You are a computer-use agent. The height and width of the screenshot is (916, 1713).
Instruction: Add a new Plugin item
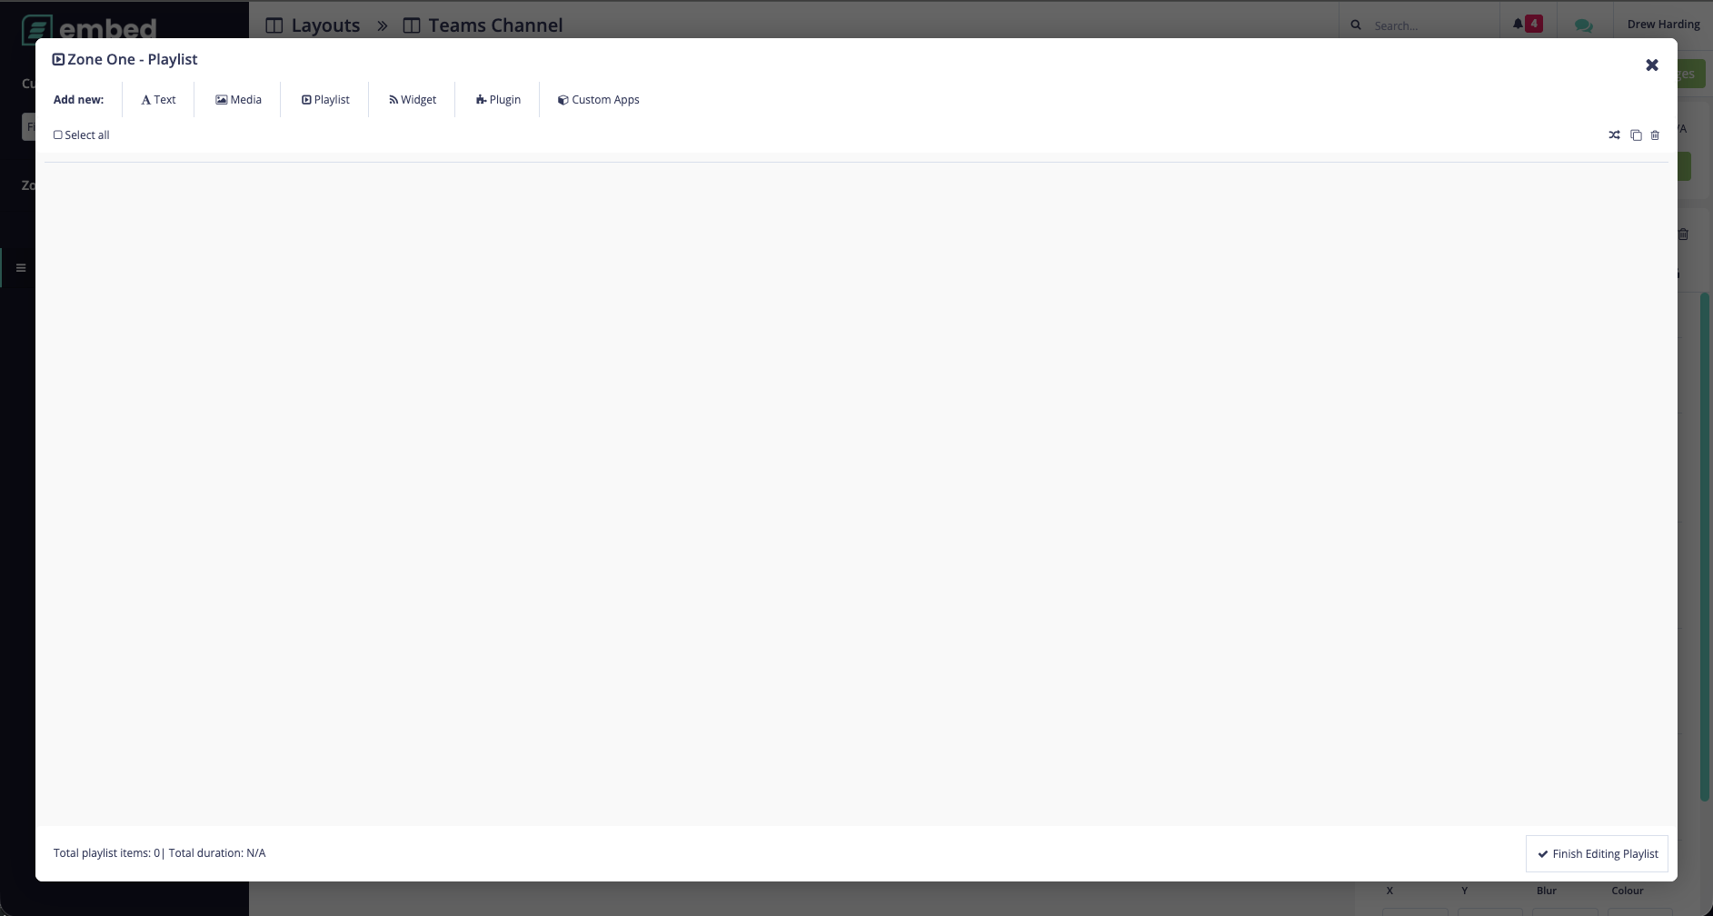[498, 100]
